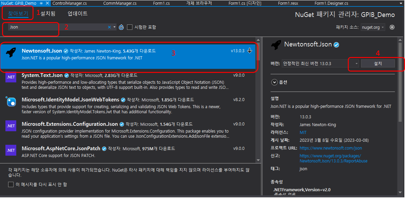Select the Newtonsoft.Json package row
The width and height of the screenshot is (405, 198).
pyautogui.click(x=128, y=57)
